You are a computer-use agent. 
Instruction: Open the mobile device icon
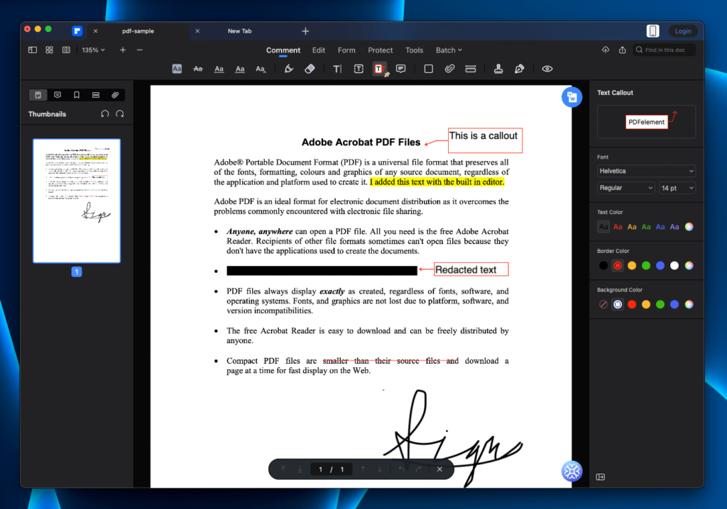point(653,31)
